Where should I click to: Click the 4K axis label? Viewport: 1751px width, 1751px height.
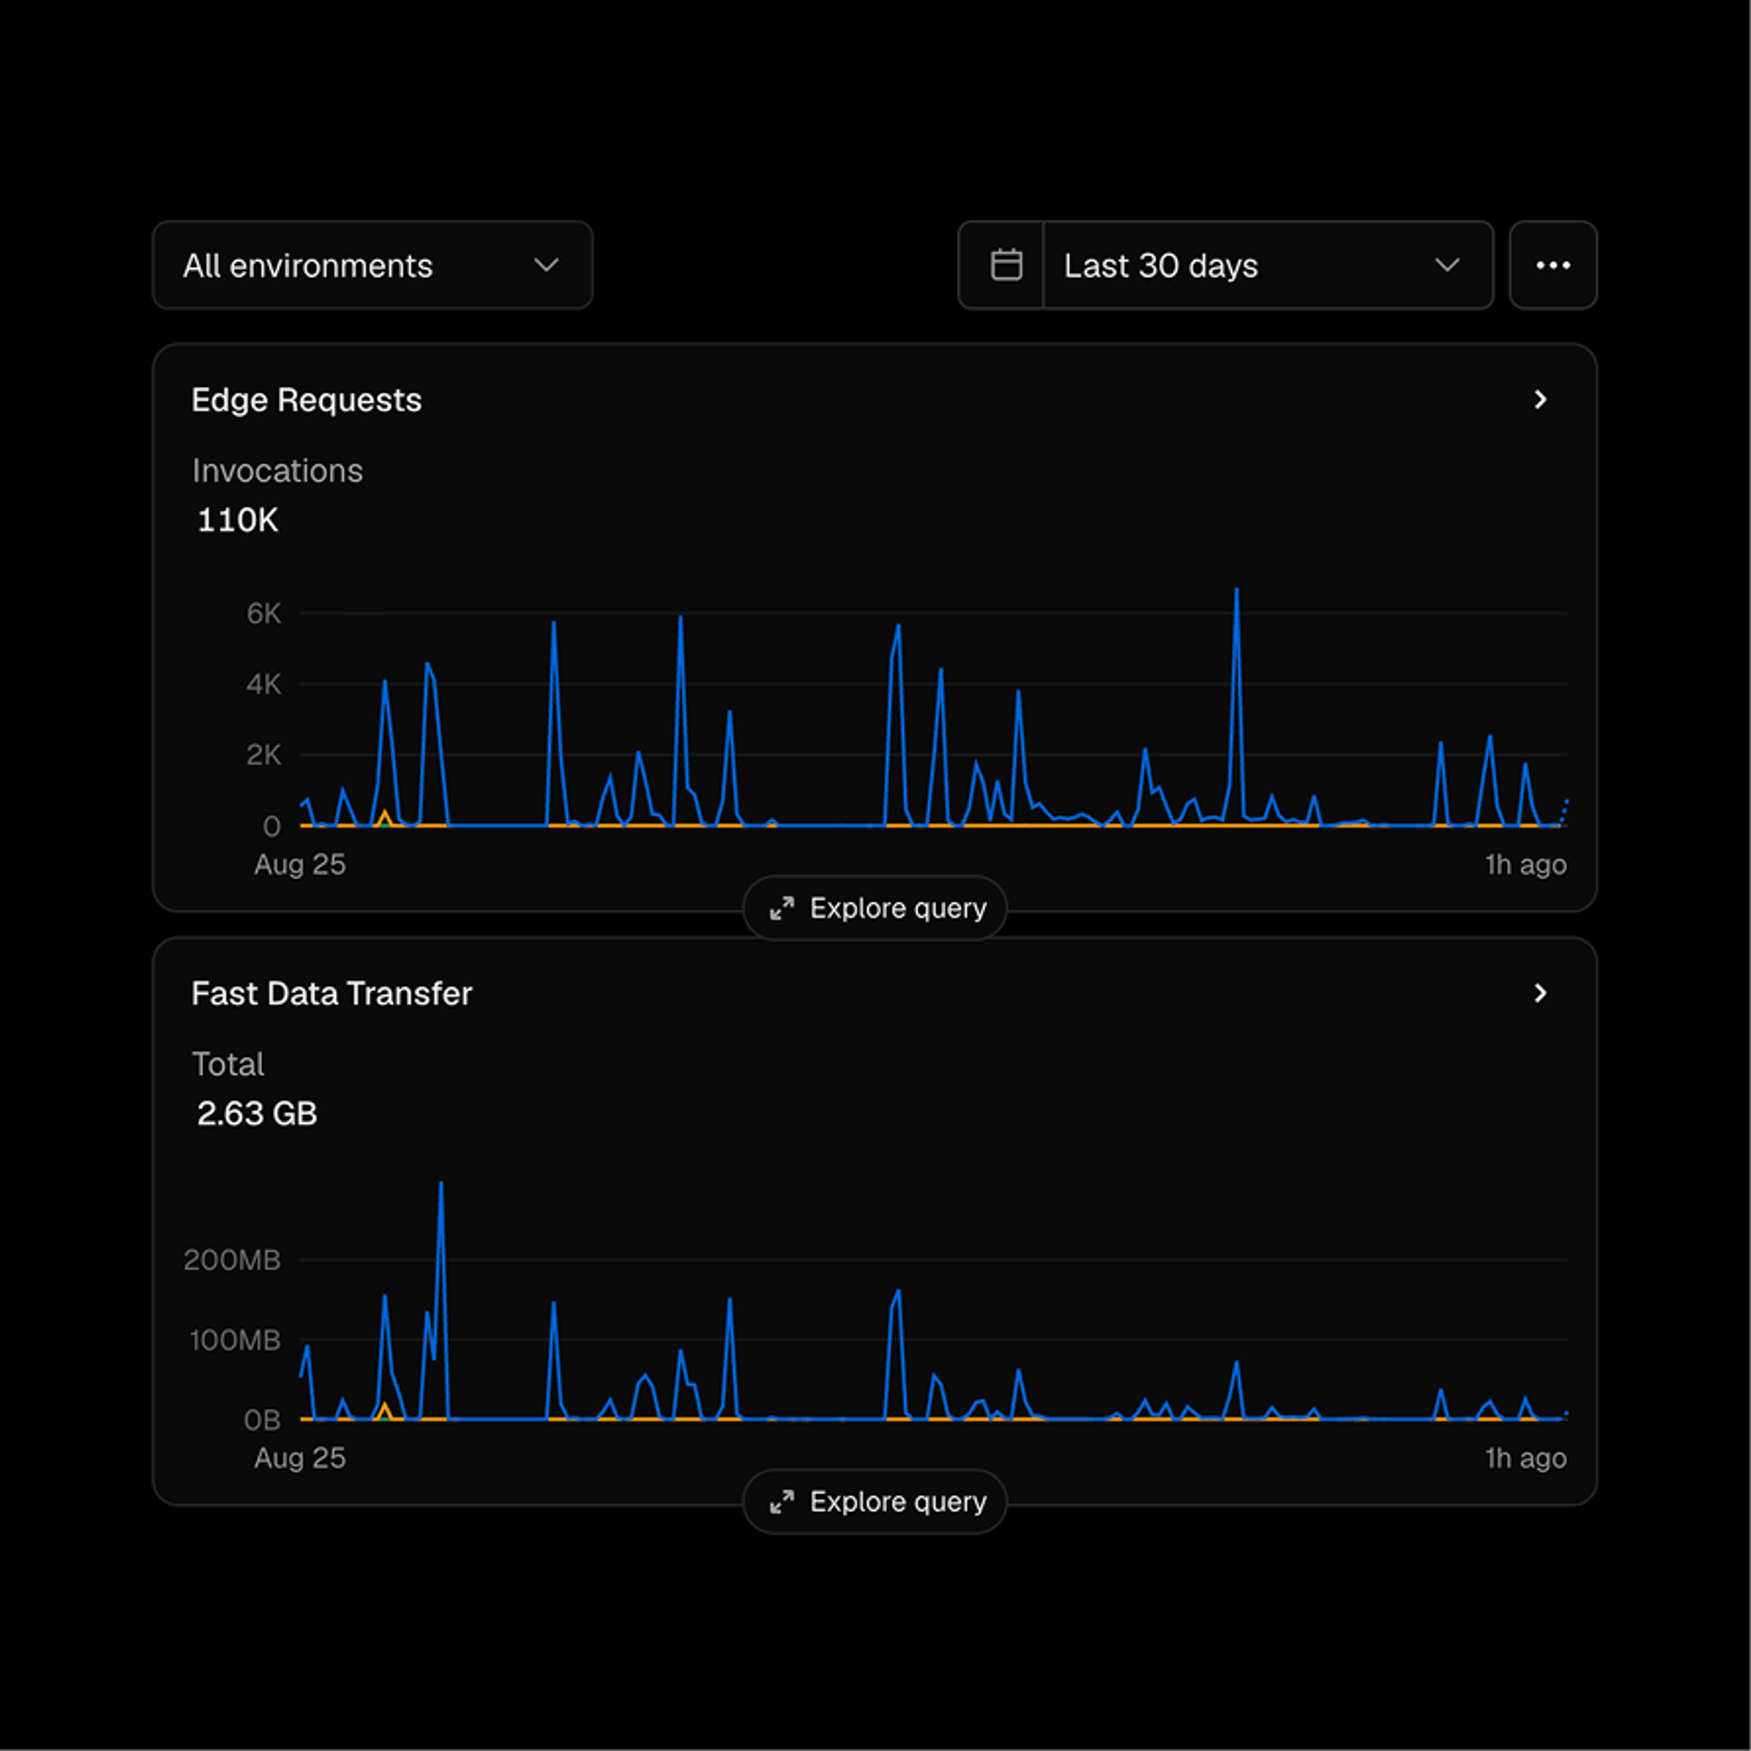click(x=264, y=684)
